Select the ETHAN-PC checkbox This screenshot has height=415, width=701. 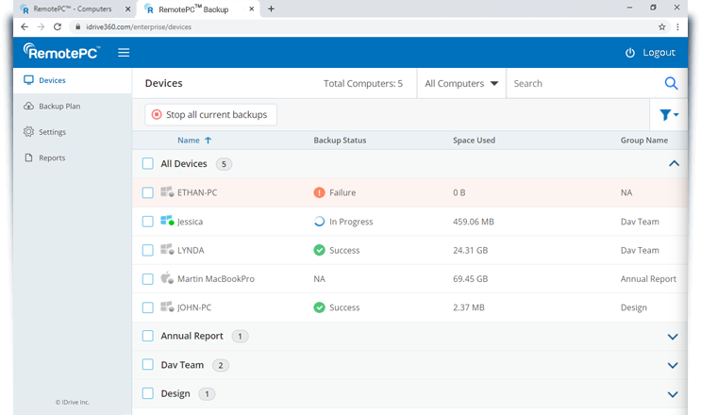(x=148, y=193)
